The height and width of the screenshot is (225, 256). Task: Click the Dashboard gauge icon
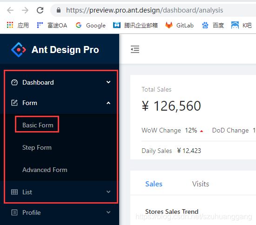tap(14, 82)
